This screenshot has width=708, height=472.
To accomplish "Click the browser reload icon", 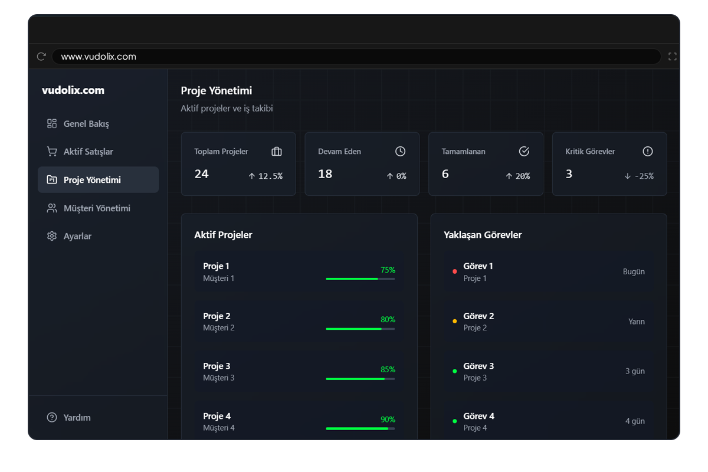I will tap(41, 57).
